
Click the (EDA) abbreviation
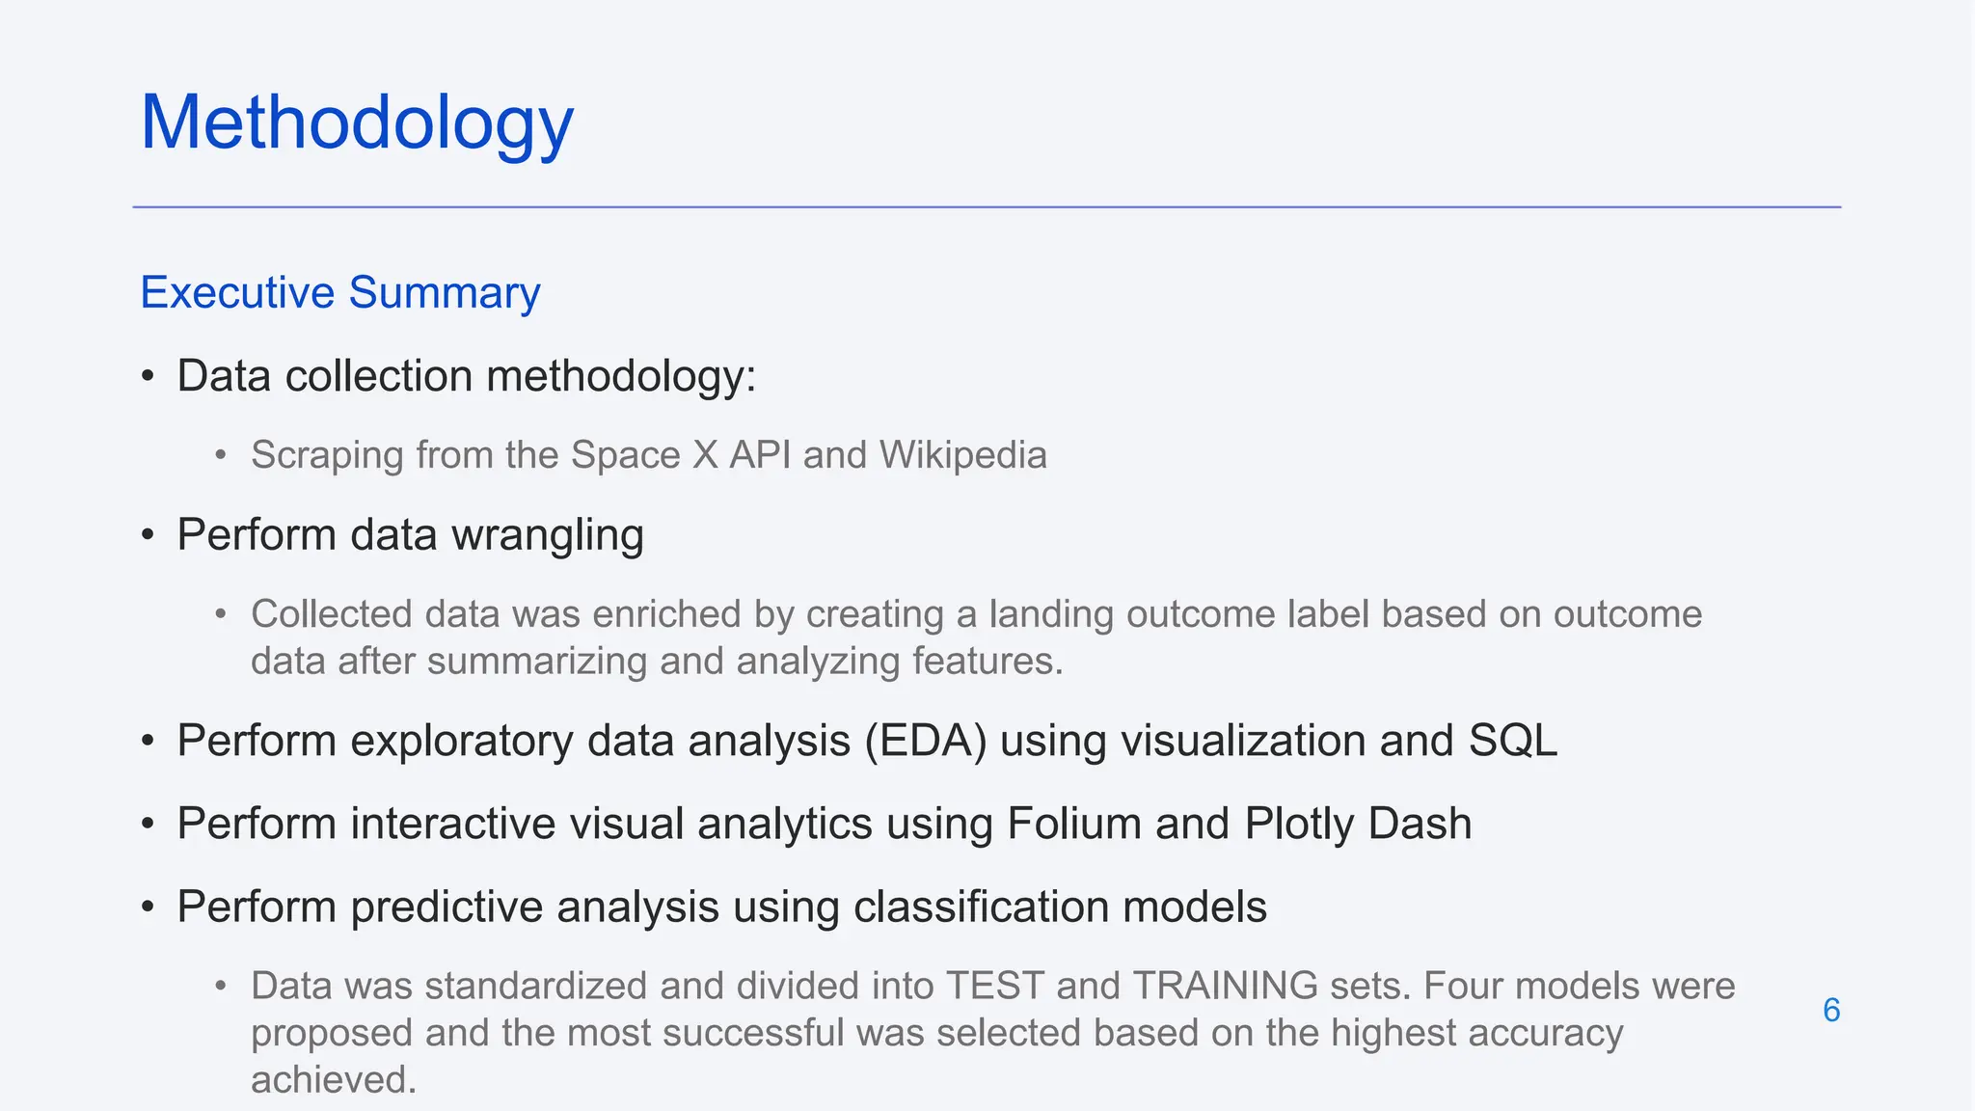[926, 741]
